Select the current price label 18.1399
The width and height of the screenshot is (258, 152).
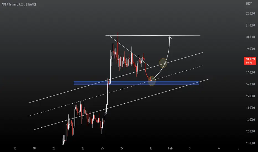tap(250, 59)
